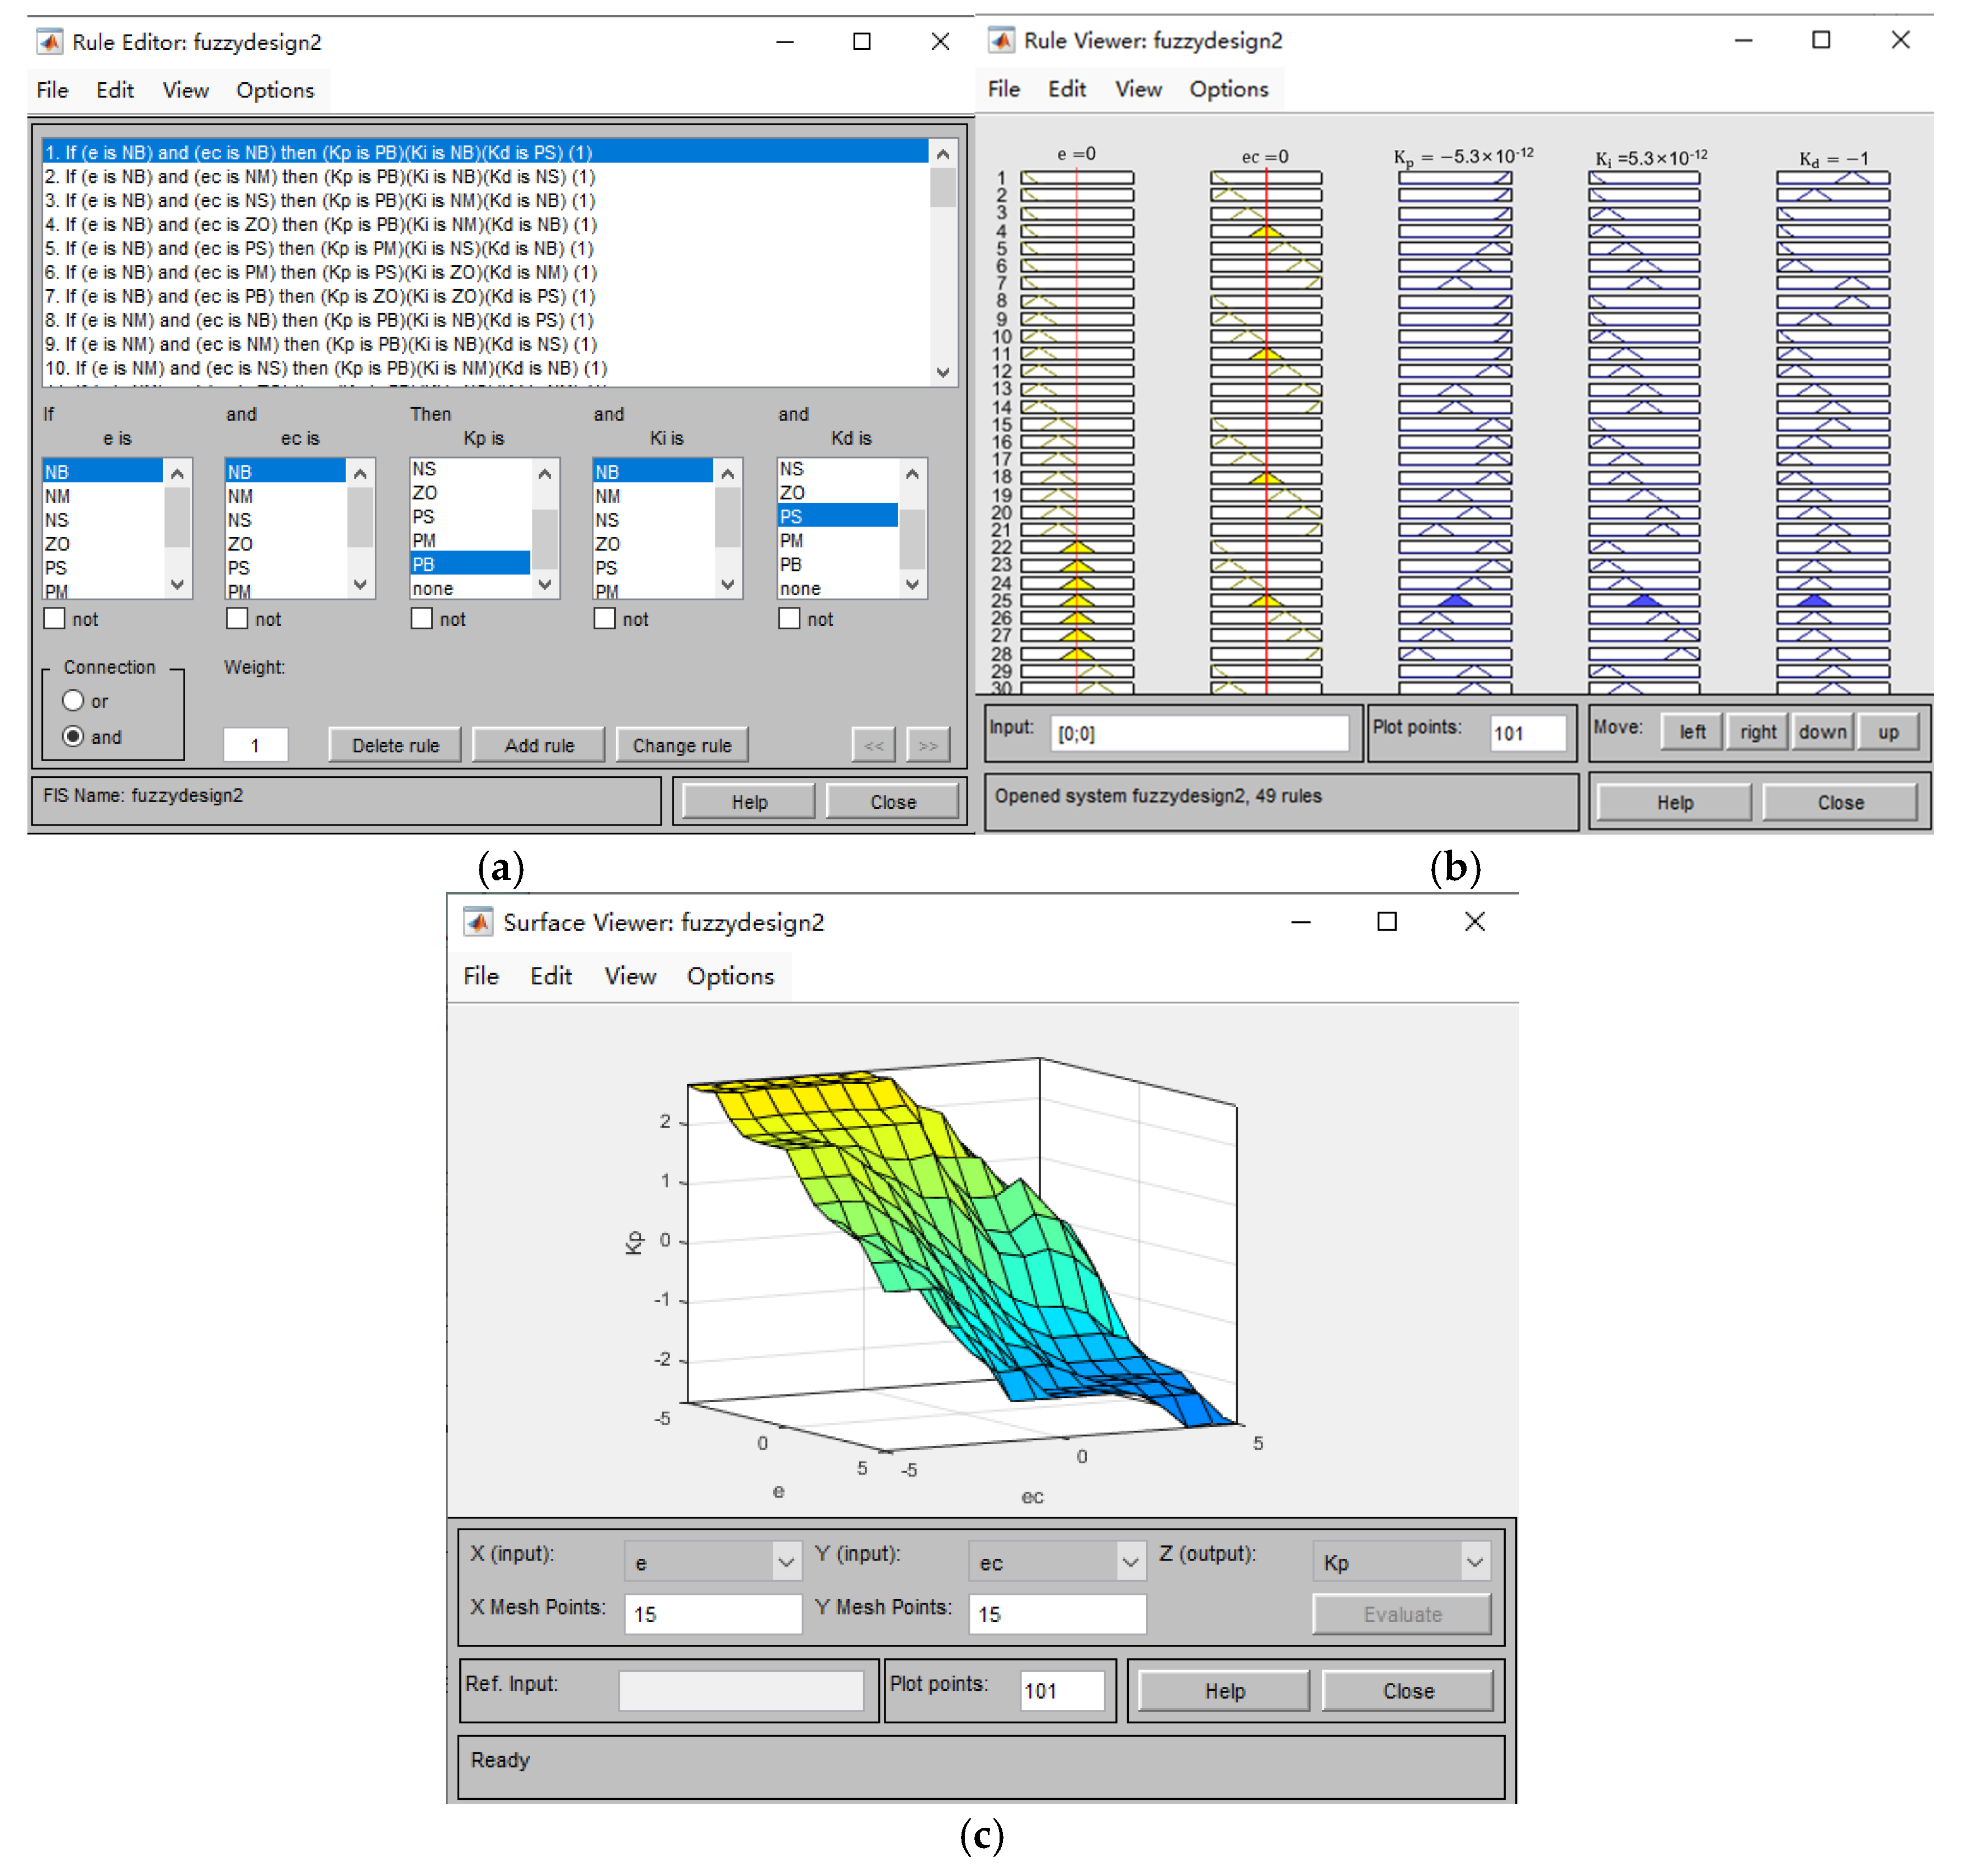Click the 'Add rule' button
Screen dimensions: 1965x1872
539,746
